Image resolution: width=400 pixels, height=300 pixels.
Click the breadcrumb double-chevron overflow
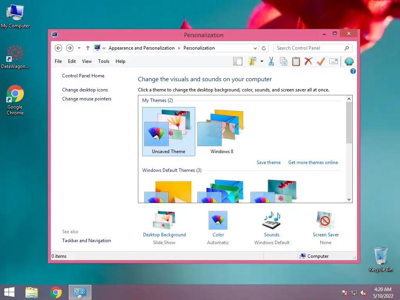click(104, 48)
